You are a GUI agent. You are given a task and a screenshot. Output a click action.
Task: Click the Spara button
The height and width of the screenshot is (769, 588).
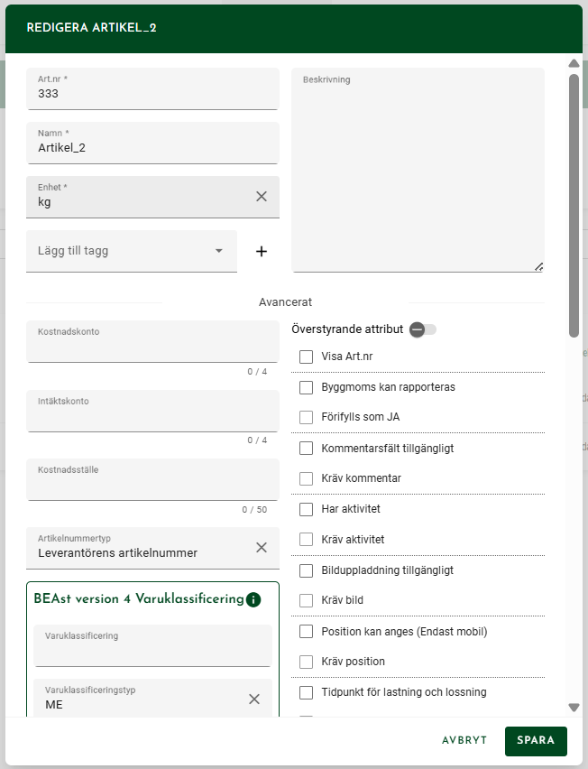click(536, 741)
